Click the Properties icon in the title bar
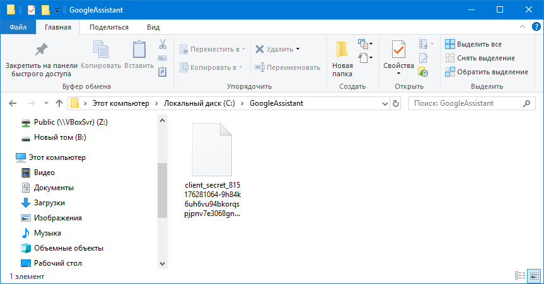Image resolution: width=544 pixels, height=284 pixels. point(32,10)
